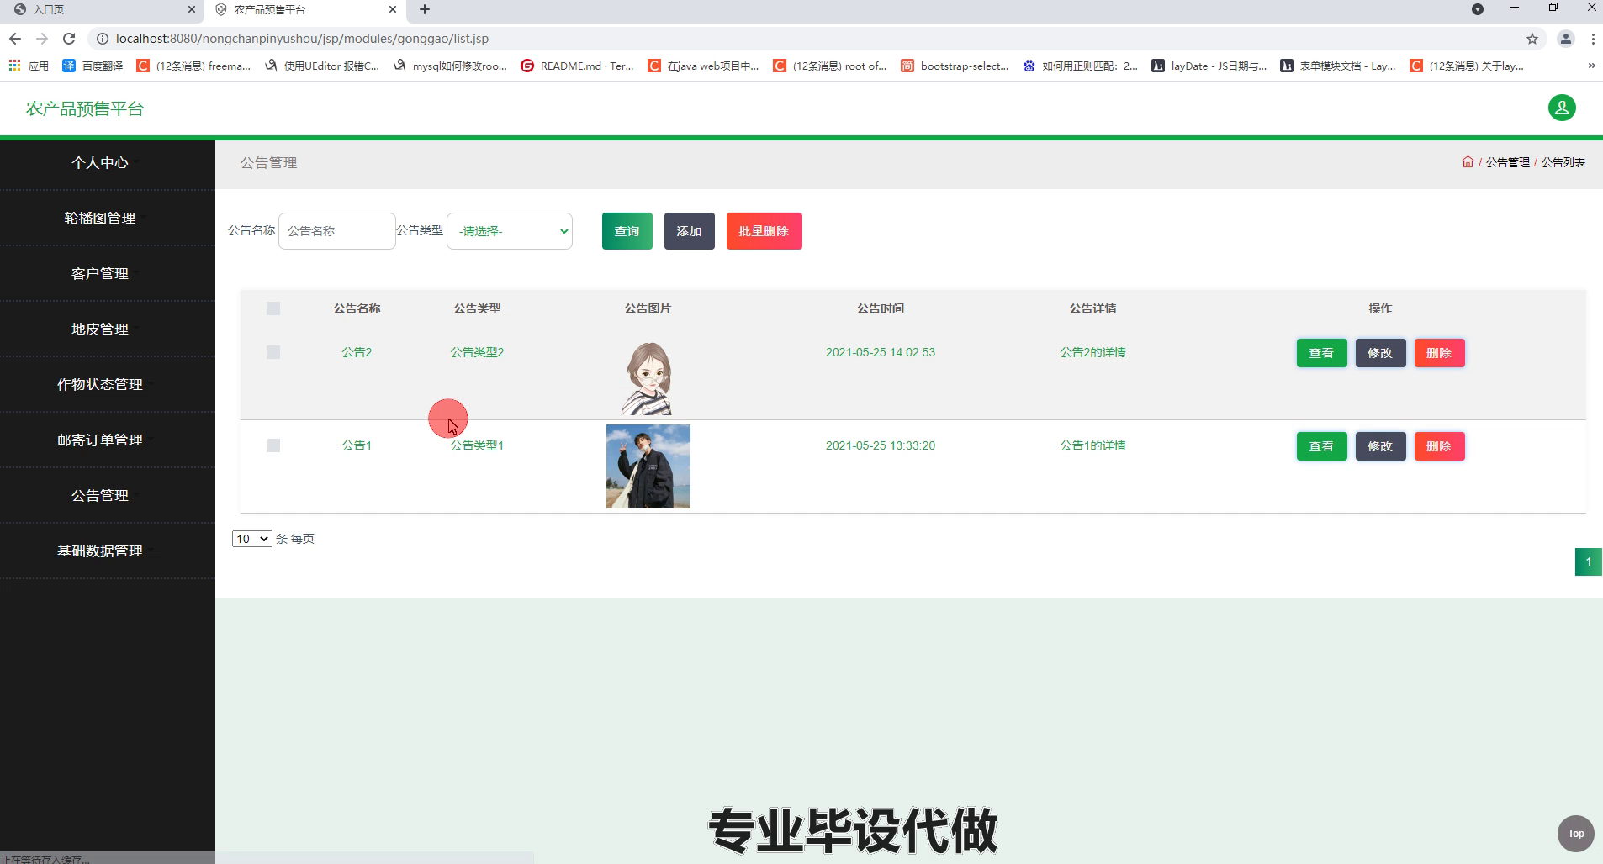The height and width of the screenshot is (864, 1603).
Task: Expand 地皮管理 in the sidebar
Action: (100, 329)
